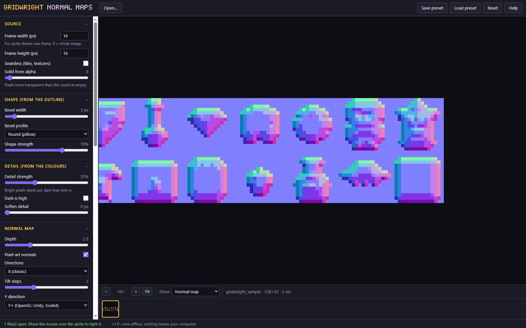The height and width of the screenshot is (328, 526).
Task: Disable the Pixel-art normals checkbox
Action: [x=86, y=255]
